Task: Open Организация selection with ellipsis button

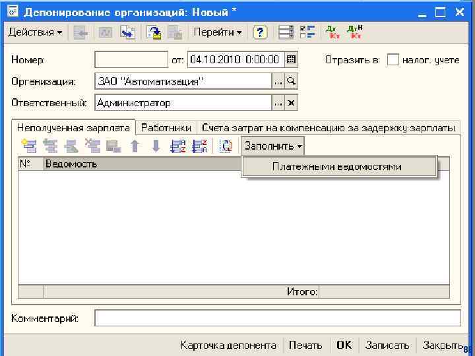Action: 278,82
